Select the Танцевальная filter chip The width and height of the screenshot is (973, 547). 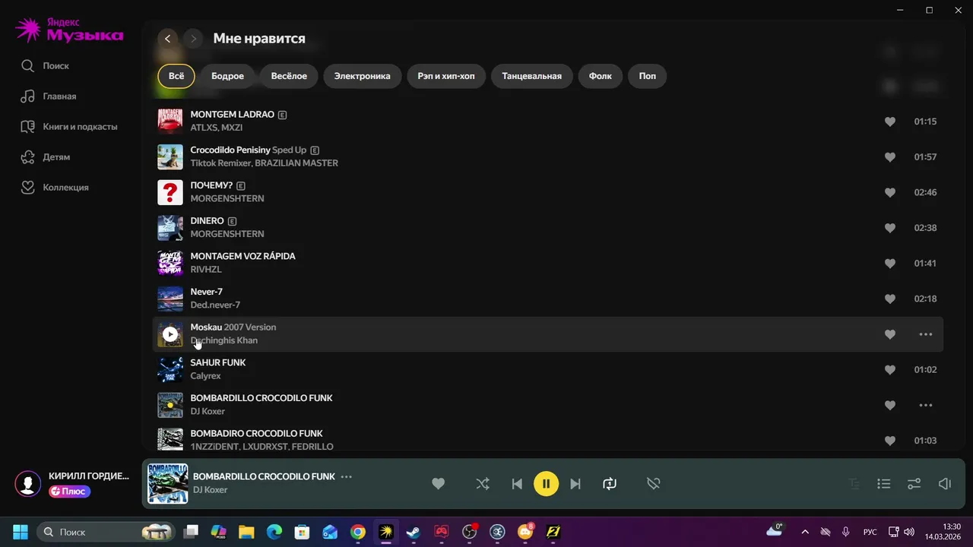(x=532, y=76)
